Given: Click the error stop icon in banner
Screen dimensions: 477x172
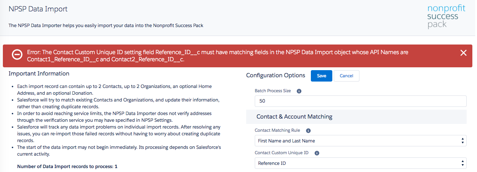Looking at the screenshot, I should coord(17,54).
